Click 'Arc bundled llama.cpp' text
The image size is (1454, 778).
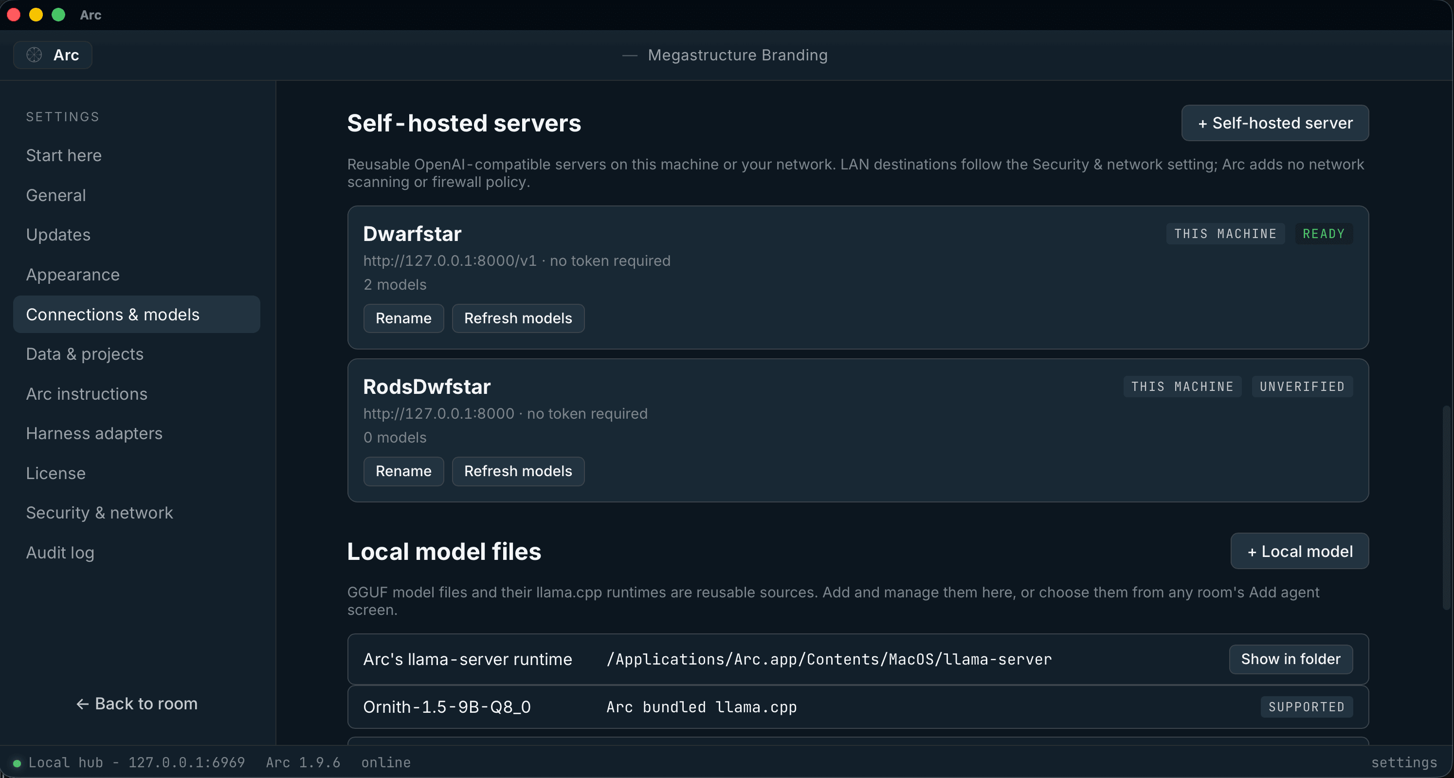click(x=702, y=707)
